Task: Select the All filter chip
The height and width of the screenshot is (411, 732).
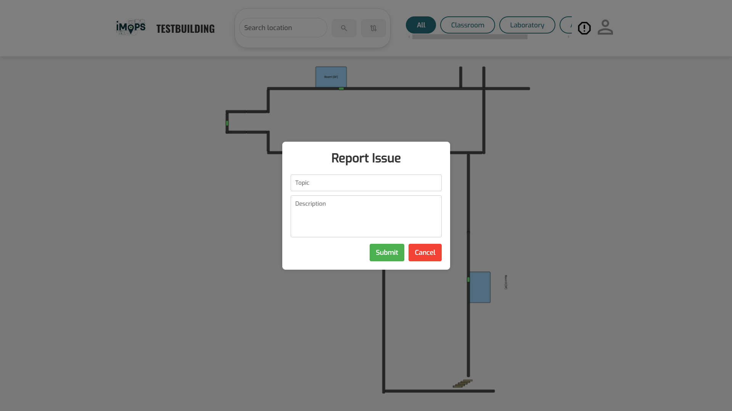Action: point(421,25)
